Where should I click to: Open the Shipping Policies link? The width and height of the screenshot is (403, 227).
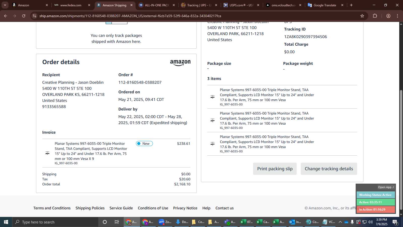[x=90, y=208]
